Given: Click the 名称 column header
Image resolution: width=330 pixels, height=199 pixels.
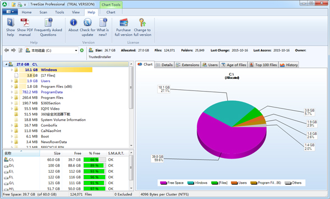Looking at the screenshot, I should click(21, 153).
